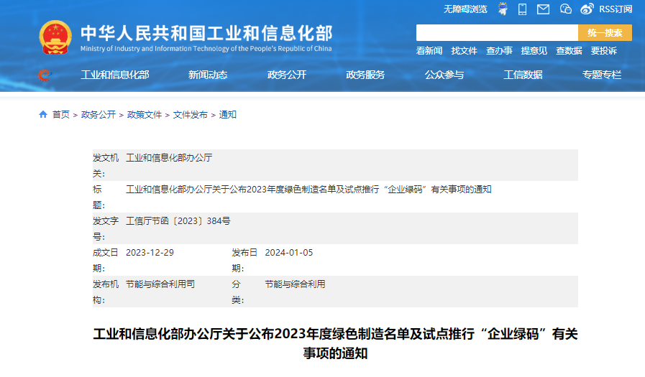Click the national emblem logo
645x377 pixels.
[x=55, y=37]
